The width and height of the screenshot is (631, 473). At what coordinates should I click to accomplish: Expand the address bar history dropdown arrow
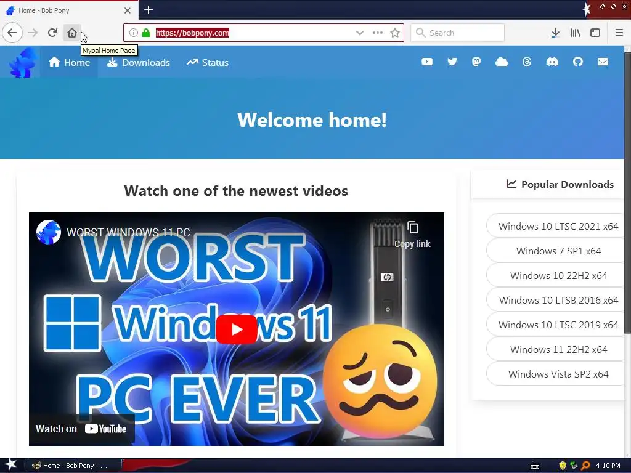360,33
